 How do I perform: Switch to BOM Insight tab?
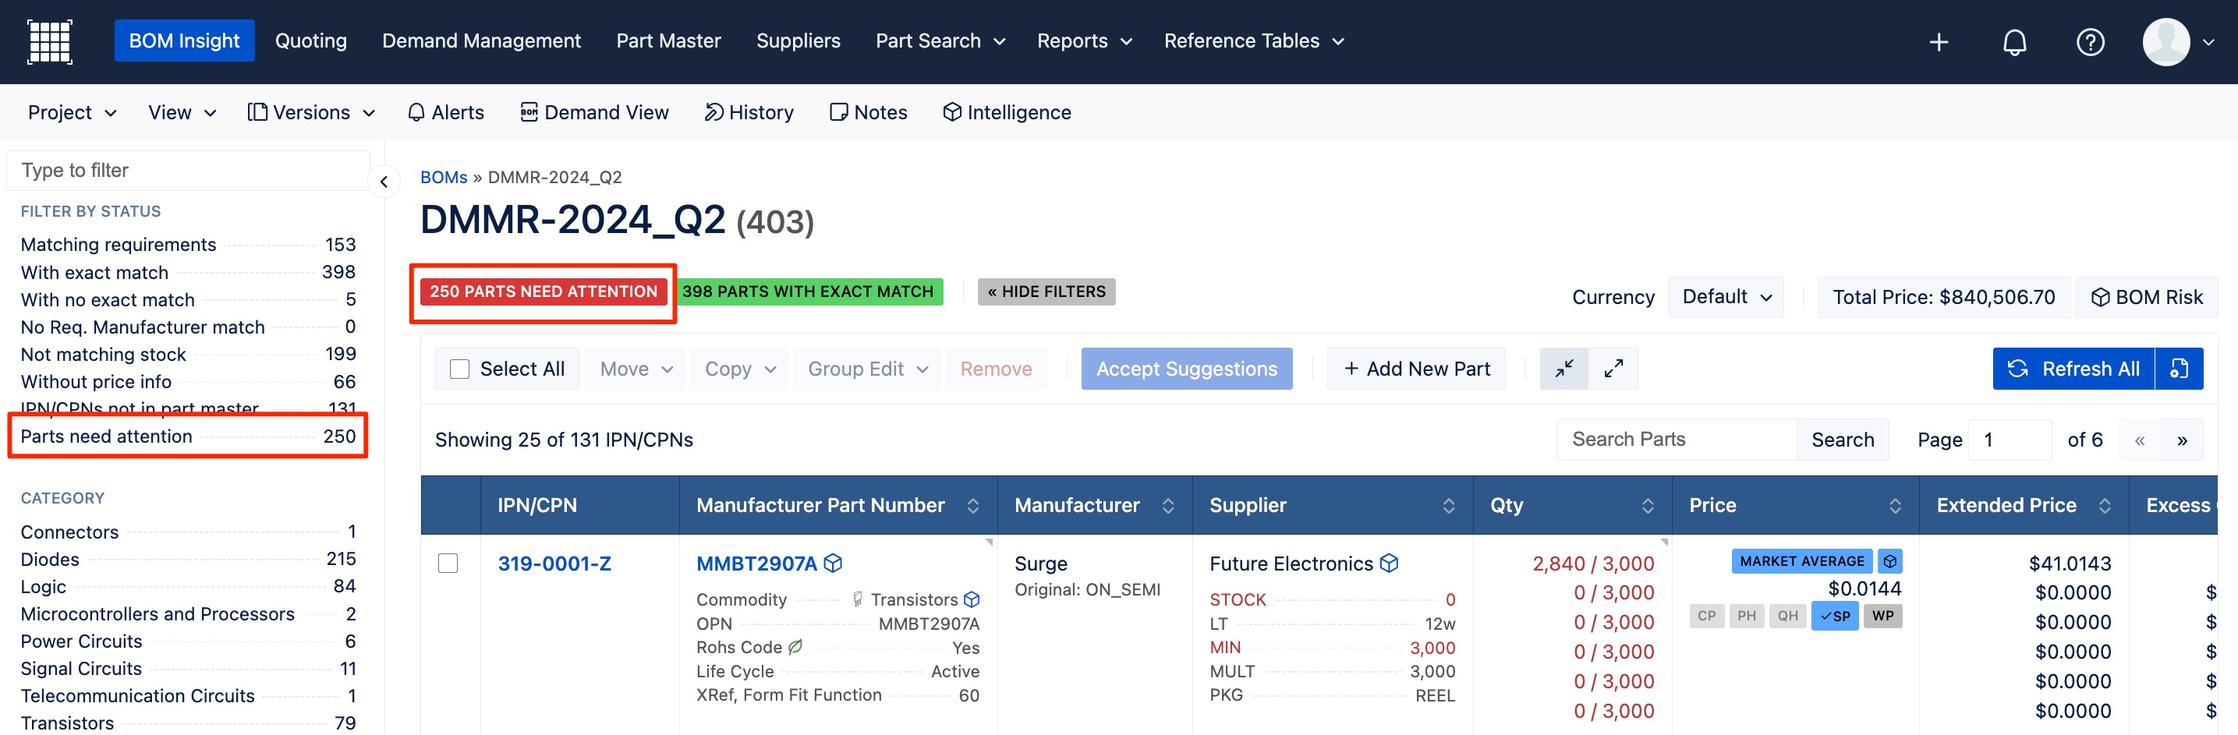point(184,41)
